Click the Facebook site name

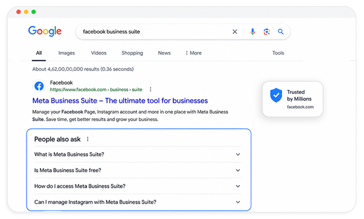click(x=61, y=82)
